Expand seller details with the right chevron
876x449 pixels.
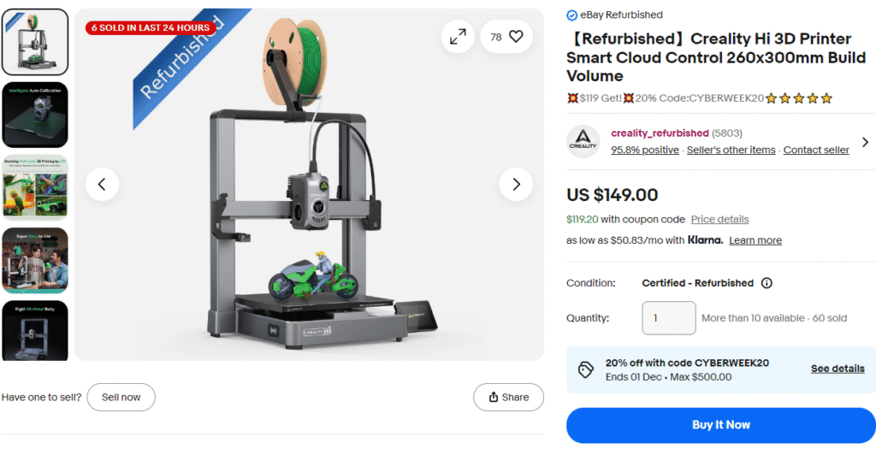(x=866, y=142)
